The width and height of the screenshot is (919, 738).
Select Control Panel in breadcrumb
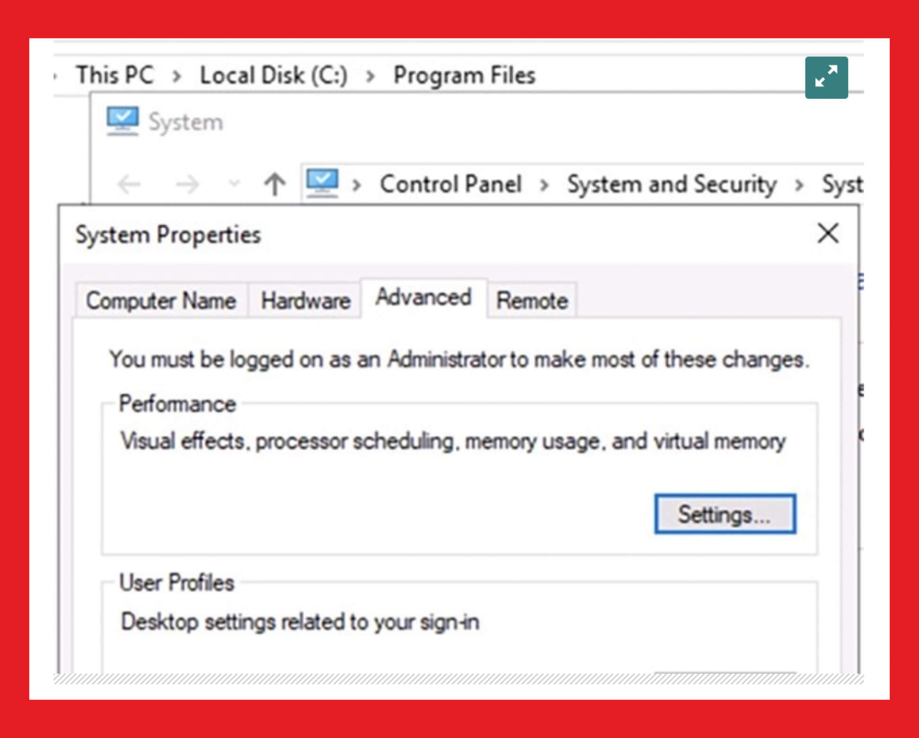coord(450,184)
